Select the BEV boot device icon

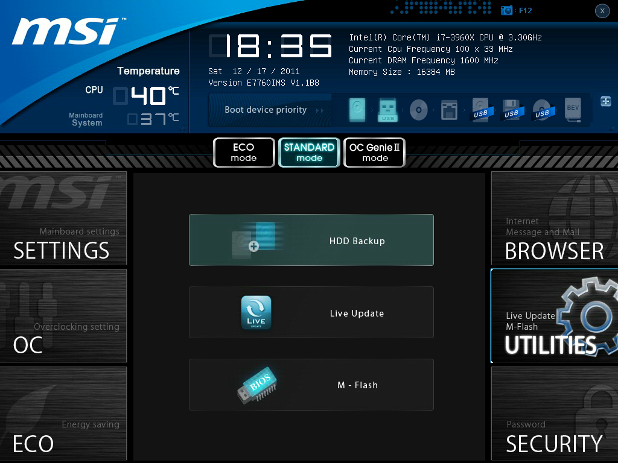pos(573,110)
